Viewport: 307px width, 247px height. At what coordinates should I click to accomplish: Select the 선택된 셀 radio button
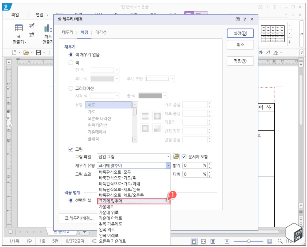coord(71,200)
